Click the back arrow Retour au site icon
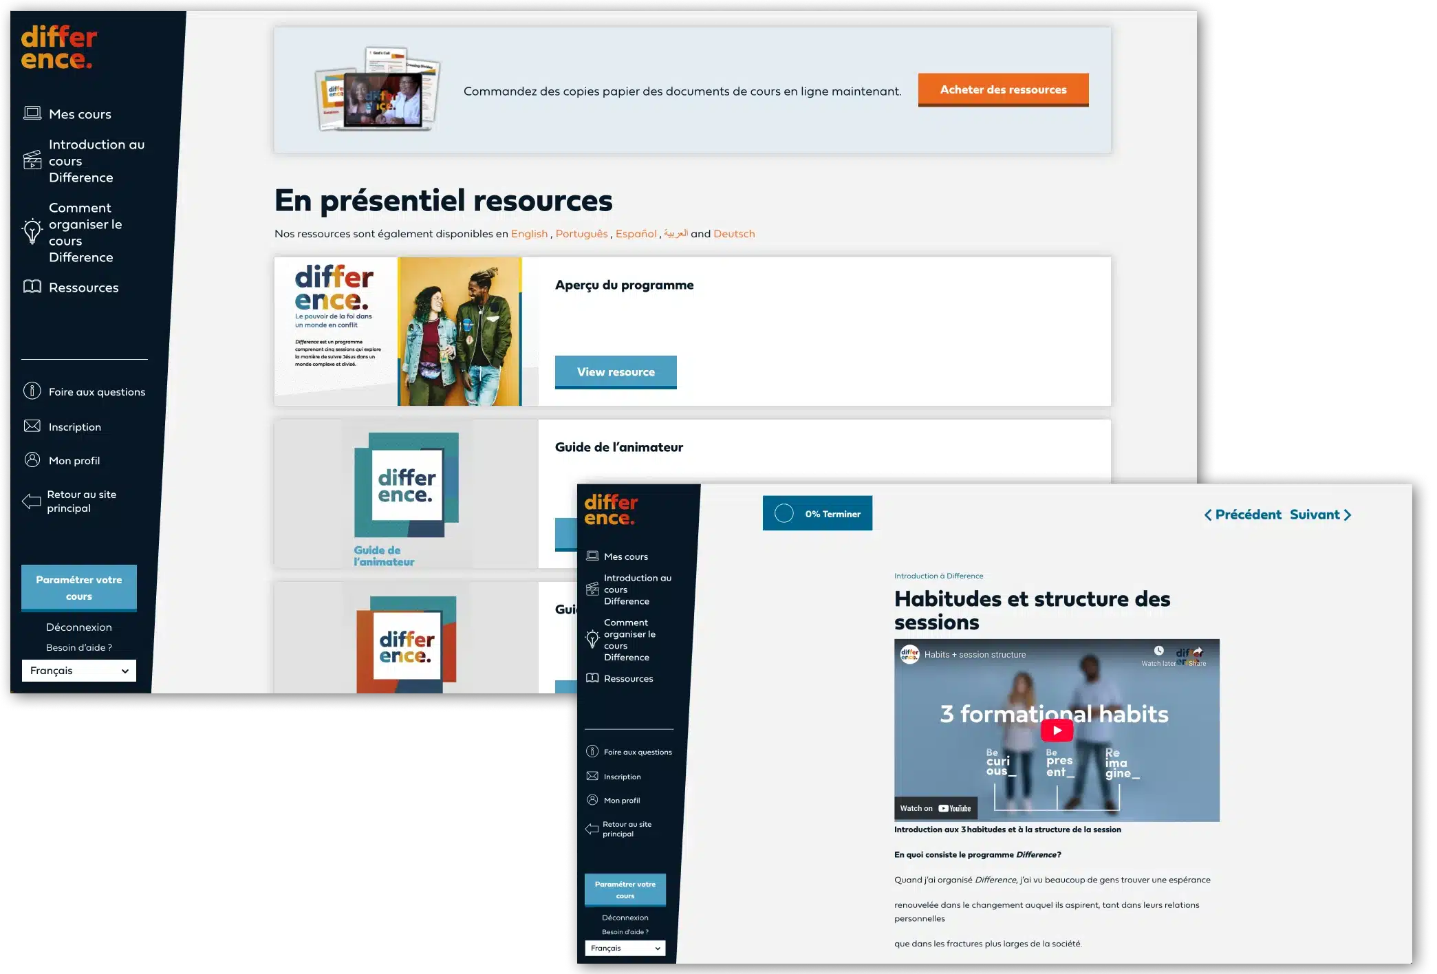 pyautogui.click(x=31, y=501)
